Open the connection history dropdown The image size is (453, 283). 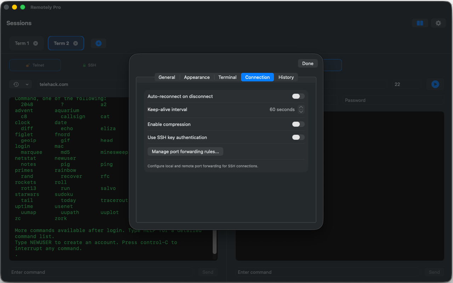click(x=21, y=84)
